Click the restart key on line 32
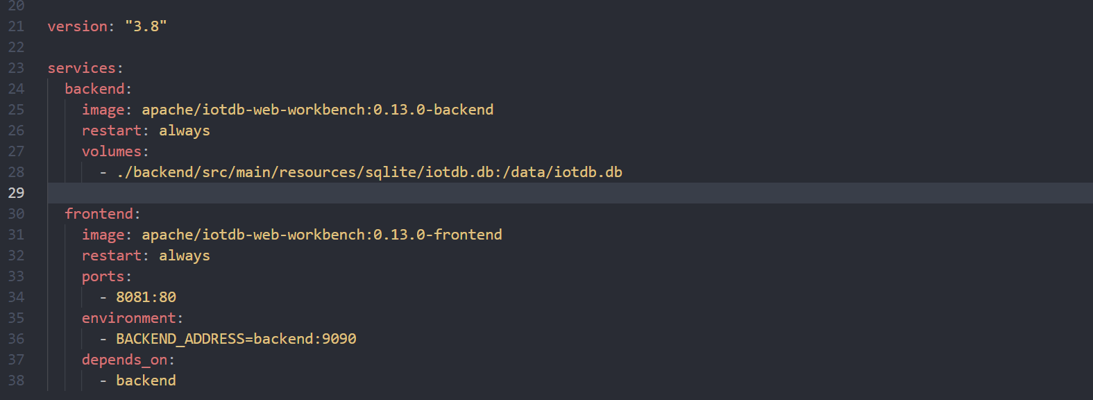Viewport: 1093px width, 400px height. [x=112, y=256]
